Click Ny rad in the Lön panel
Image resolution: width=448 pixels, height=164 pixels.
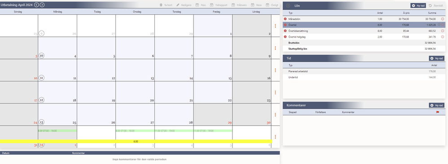click(418, 5)
